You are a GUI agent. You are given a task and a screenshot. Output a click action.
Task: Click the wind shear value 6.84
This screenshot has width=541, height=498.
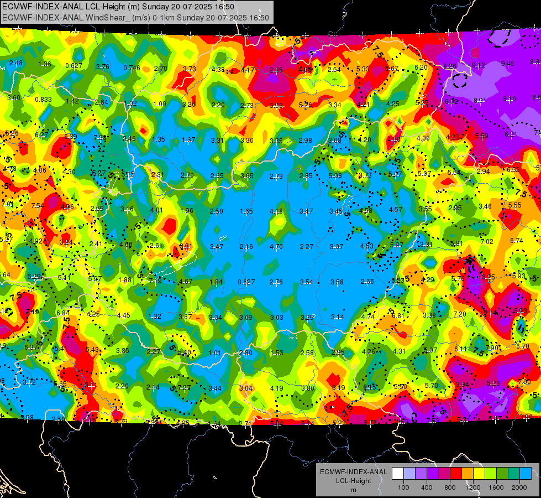pyautogui.click(x=63, y=313)
